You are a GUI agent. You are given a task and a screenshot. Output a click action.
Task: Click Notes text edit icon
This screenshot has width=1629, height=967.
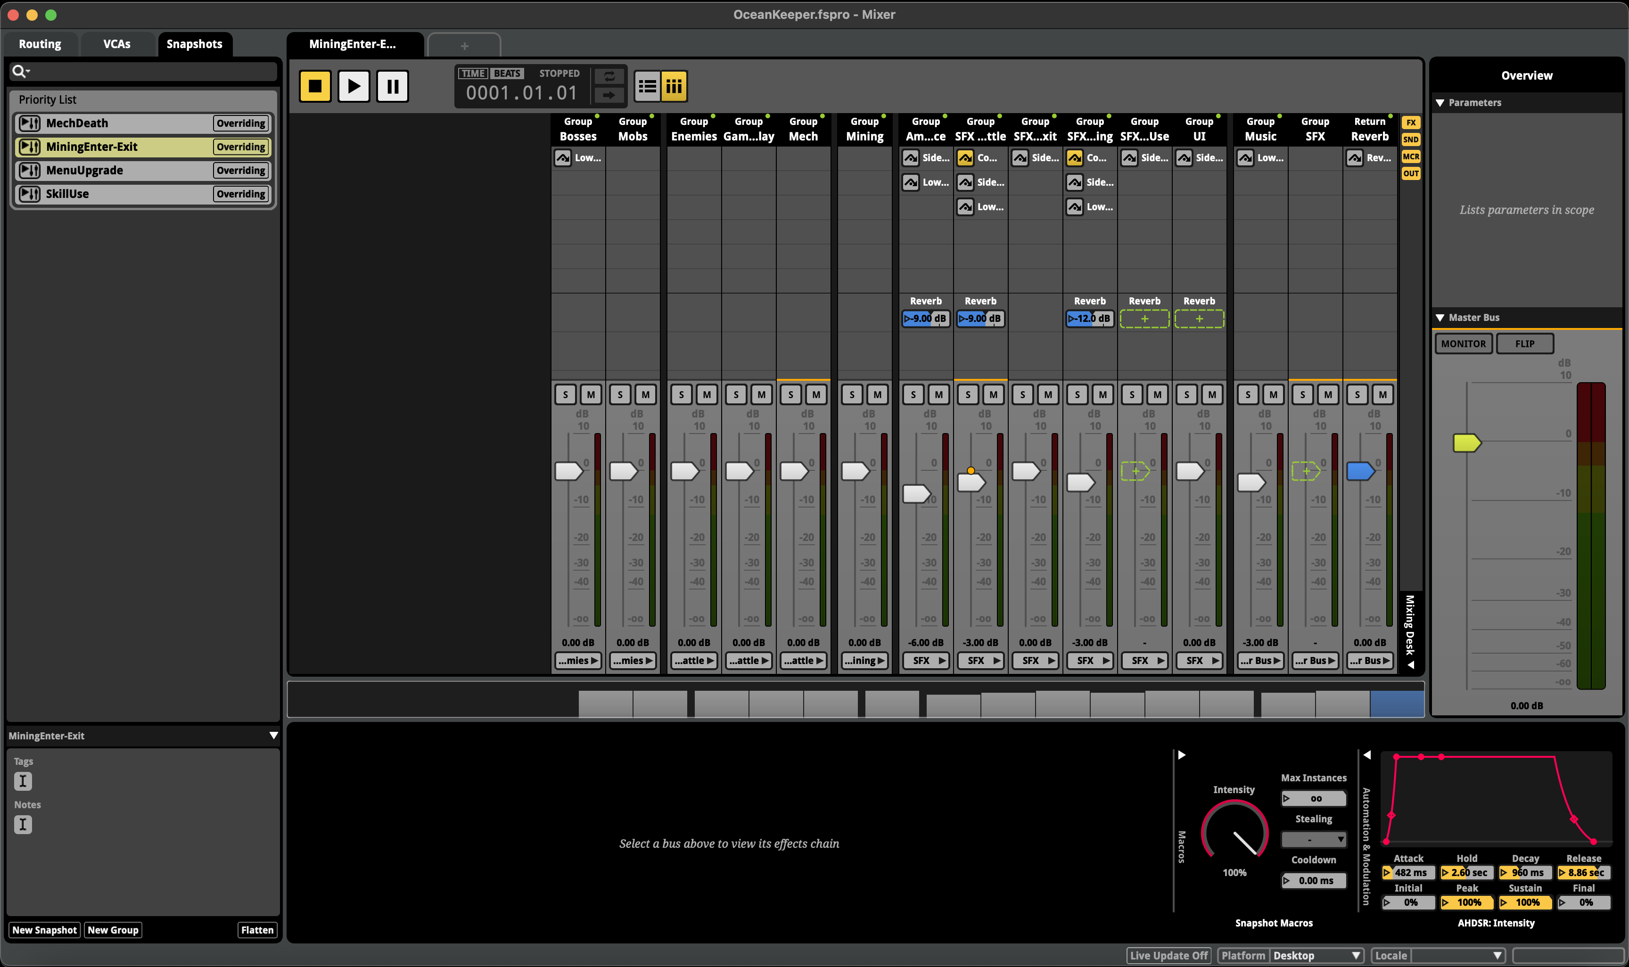pos(23,824)
